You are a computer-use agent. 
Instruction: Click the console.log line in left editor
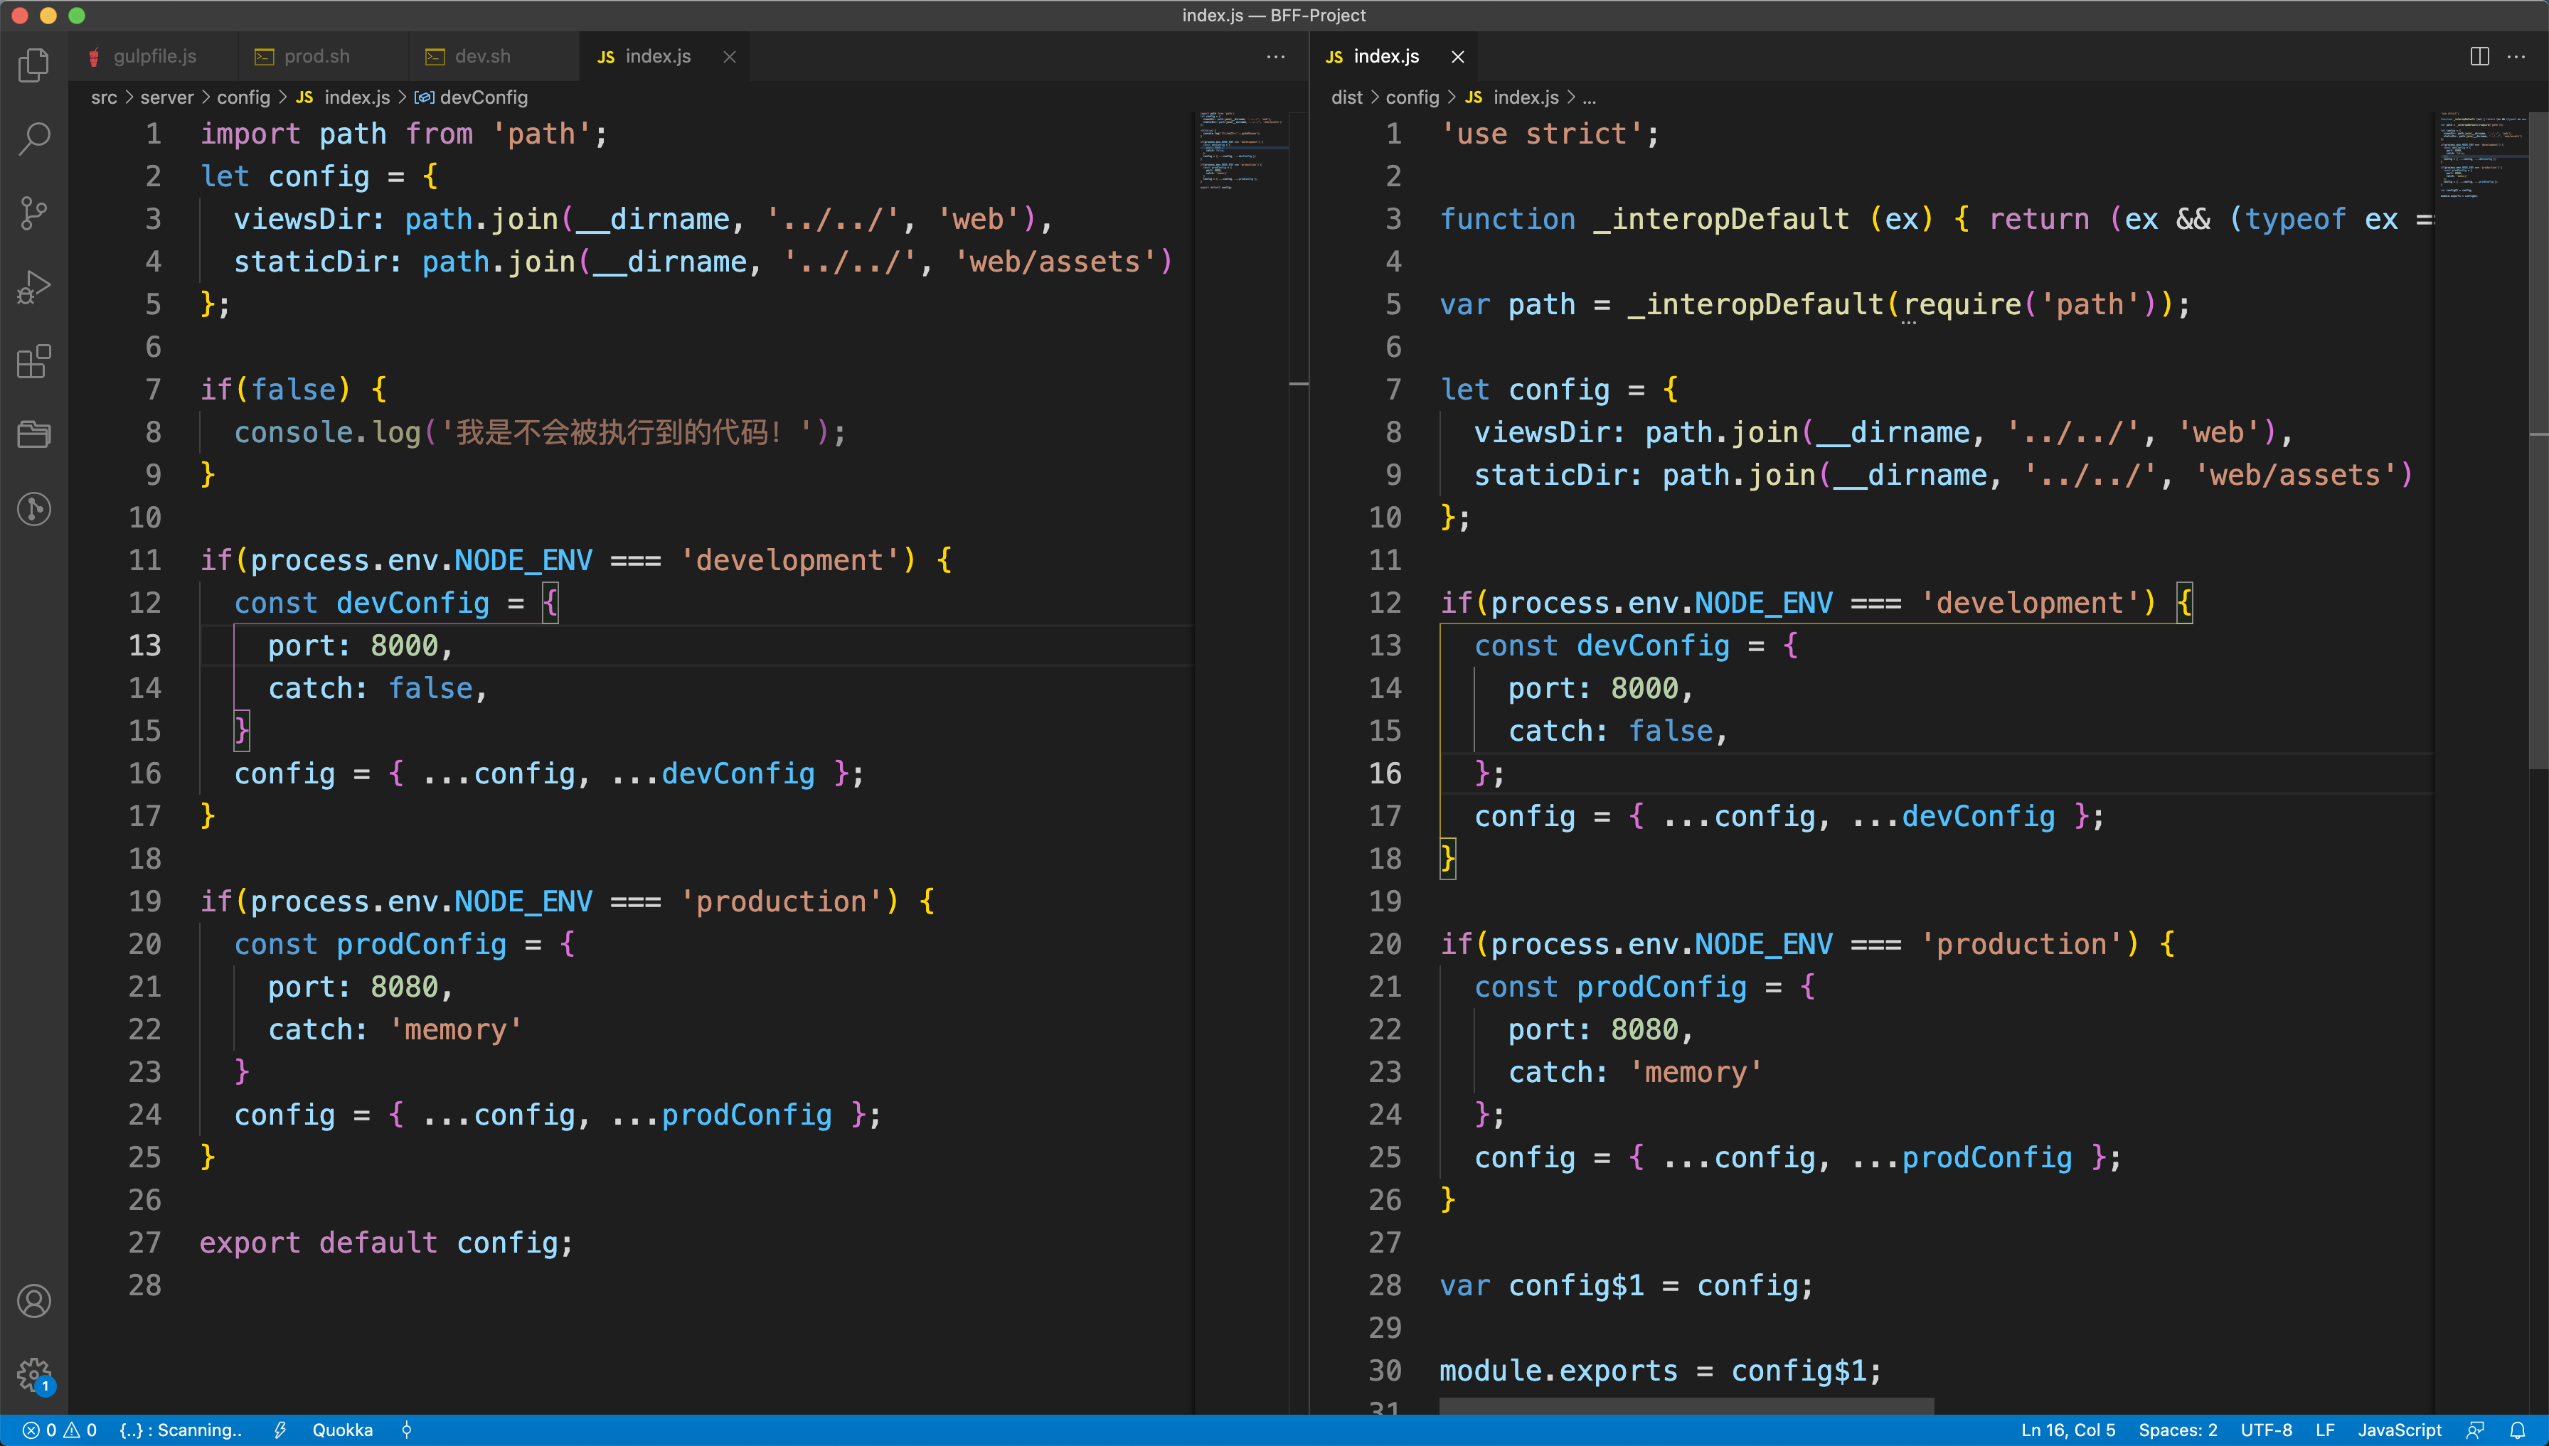[539, 432]
